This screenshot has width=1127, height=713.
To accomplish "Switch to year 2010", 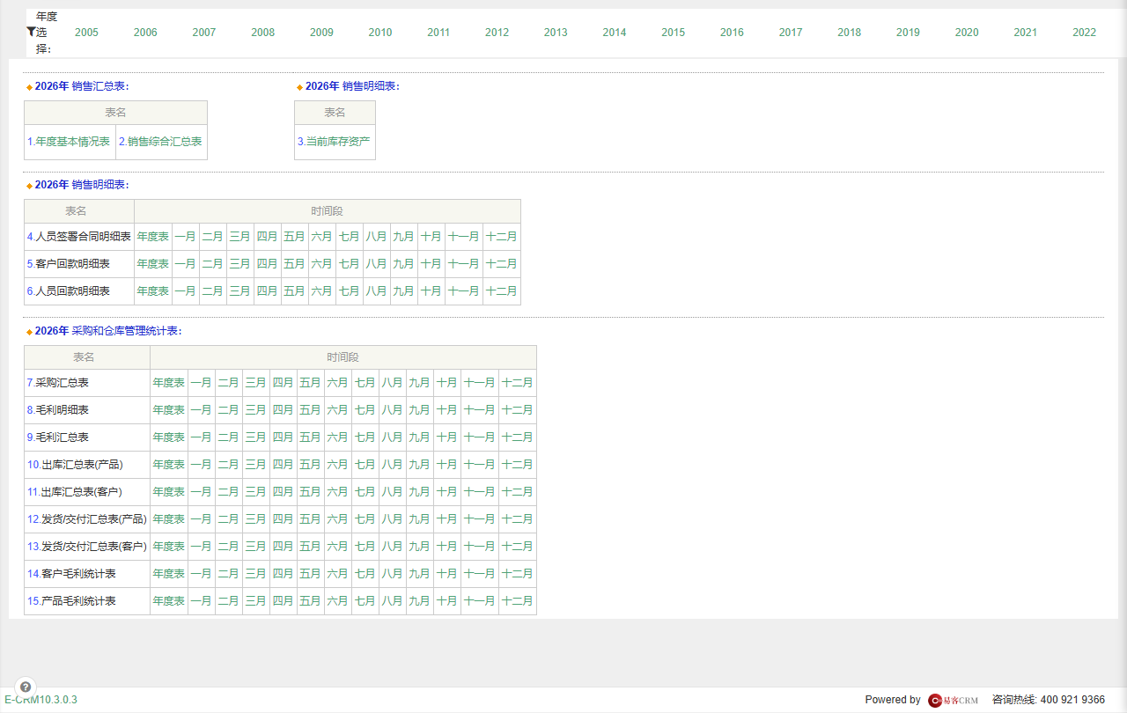I will click(x=380, y=33).
